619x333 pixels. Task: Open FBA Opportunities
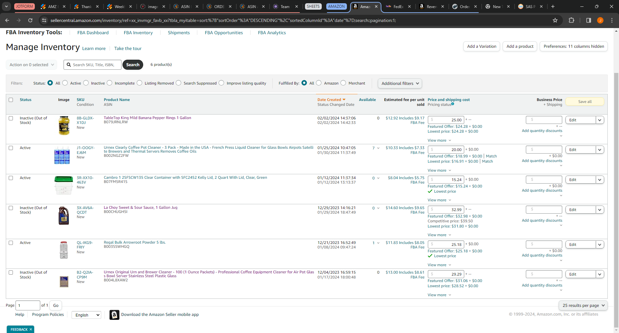pyautogui.click(x=224, y=33)
